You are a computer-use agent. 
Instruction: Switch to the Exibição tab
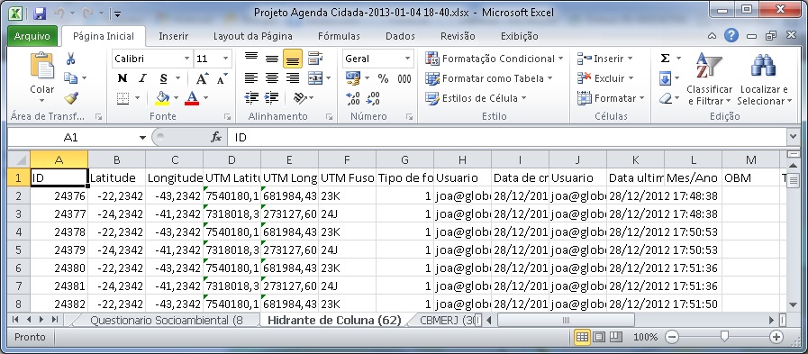tap(519, 36)
